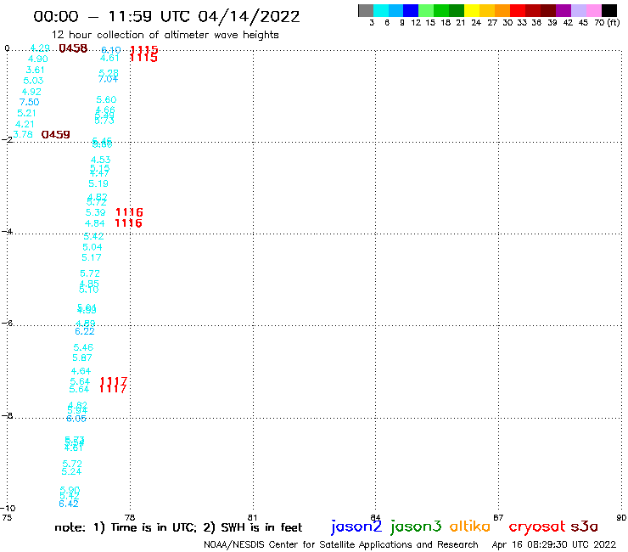Select the wave height value '4.84'
The image size is (628, 552).
click(x=94, y=223)
